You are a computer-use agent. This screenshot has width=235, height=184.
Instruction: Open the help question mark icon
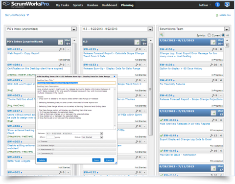[x=217, y=4]
